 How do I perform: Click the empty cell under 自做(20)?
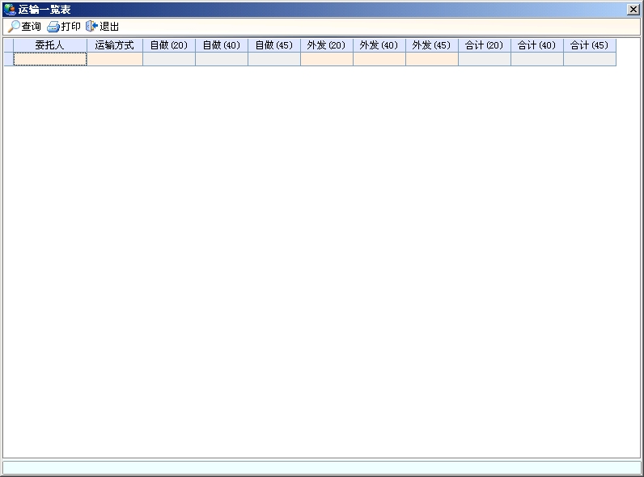click(x=169, y=59)
